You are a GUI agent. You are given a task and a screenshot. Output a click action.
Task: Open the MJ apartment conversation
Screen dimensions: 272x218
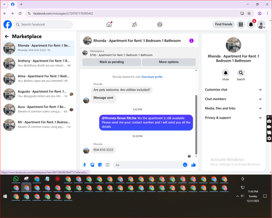38,125
